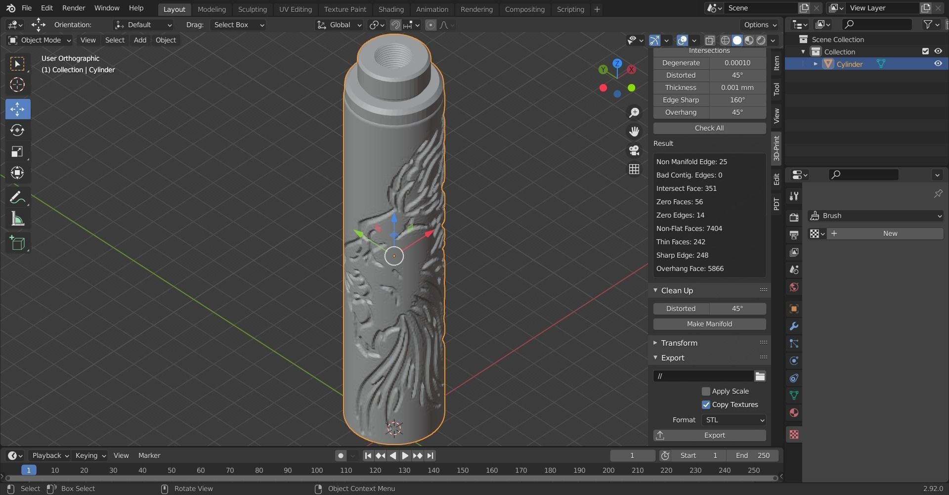Image resolution: width=949 pixels, height=495 pixels.
Task: Click the Export button
Action: pos(709,435)
